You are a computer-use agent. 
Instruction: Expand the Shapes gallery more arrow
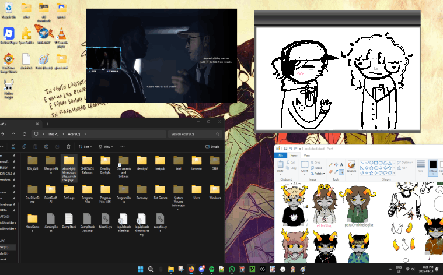394,173
